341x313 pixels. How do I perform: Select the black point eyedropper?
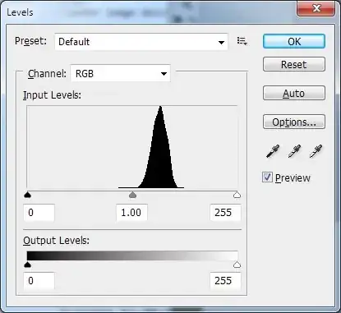[x=273, y=151]
